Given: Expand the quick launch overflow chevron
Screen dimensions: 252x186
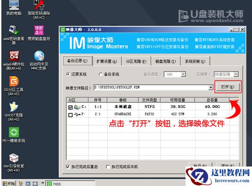Looking at the screenshot, I should 43,183.
